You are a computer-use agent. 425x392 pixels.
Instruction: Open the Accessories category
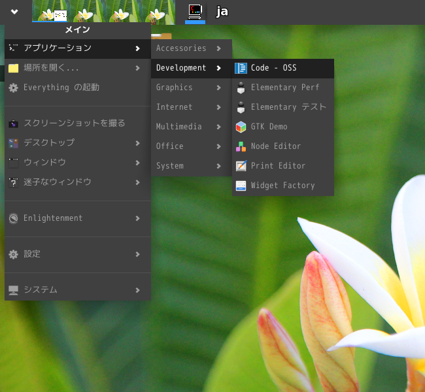[192, 49]
